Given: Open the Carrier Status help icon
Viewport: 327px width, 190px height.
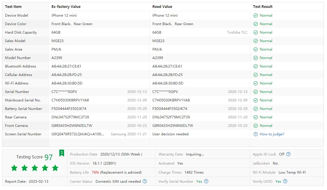Looking at the screenshot, I should click(145, 181).
